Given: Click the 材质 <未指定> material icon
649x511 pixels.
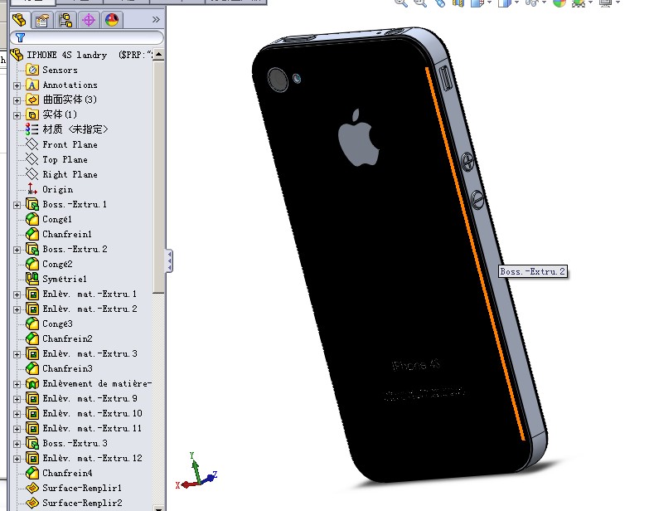Looking at the screenshot, I should [x=32, y=129].
